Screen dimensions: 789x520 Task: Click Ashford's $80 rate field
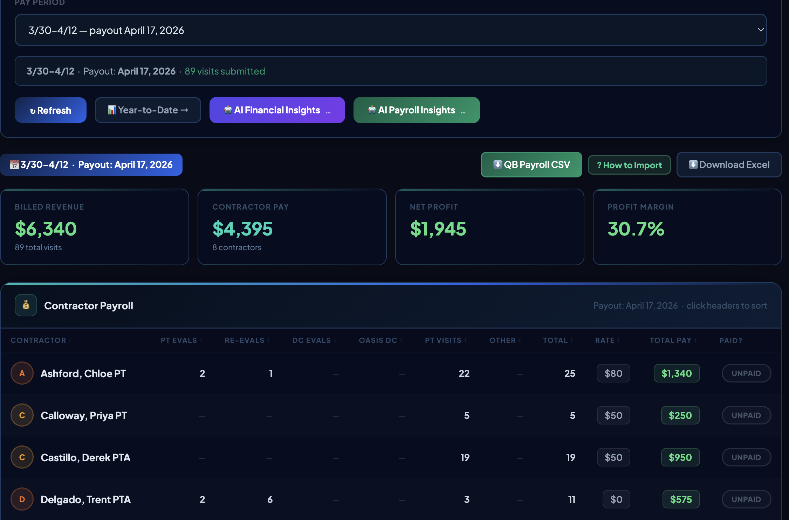[613, 373]
